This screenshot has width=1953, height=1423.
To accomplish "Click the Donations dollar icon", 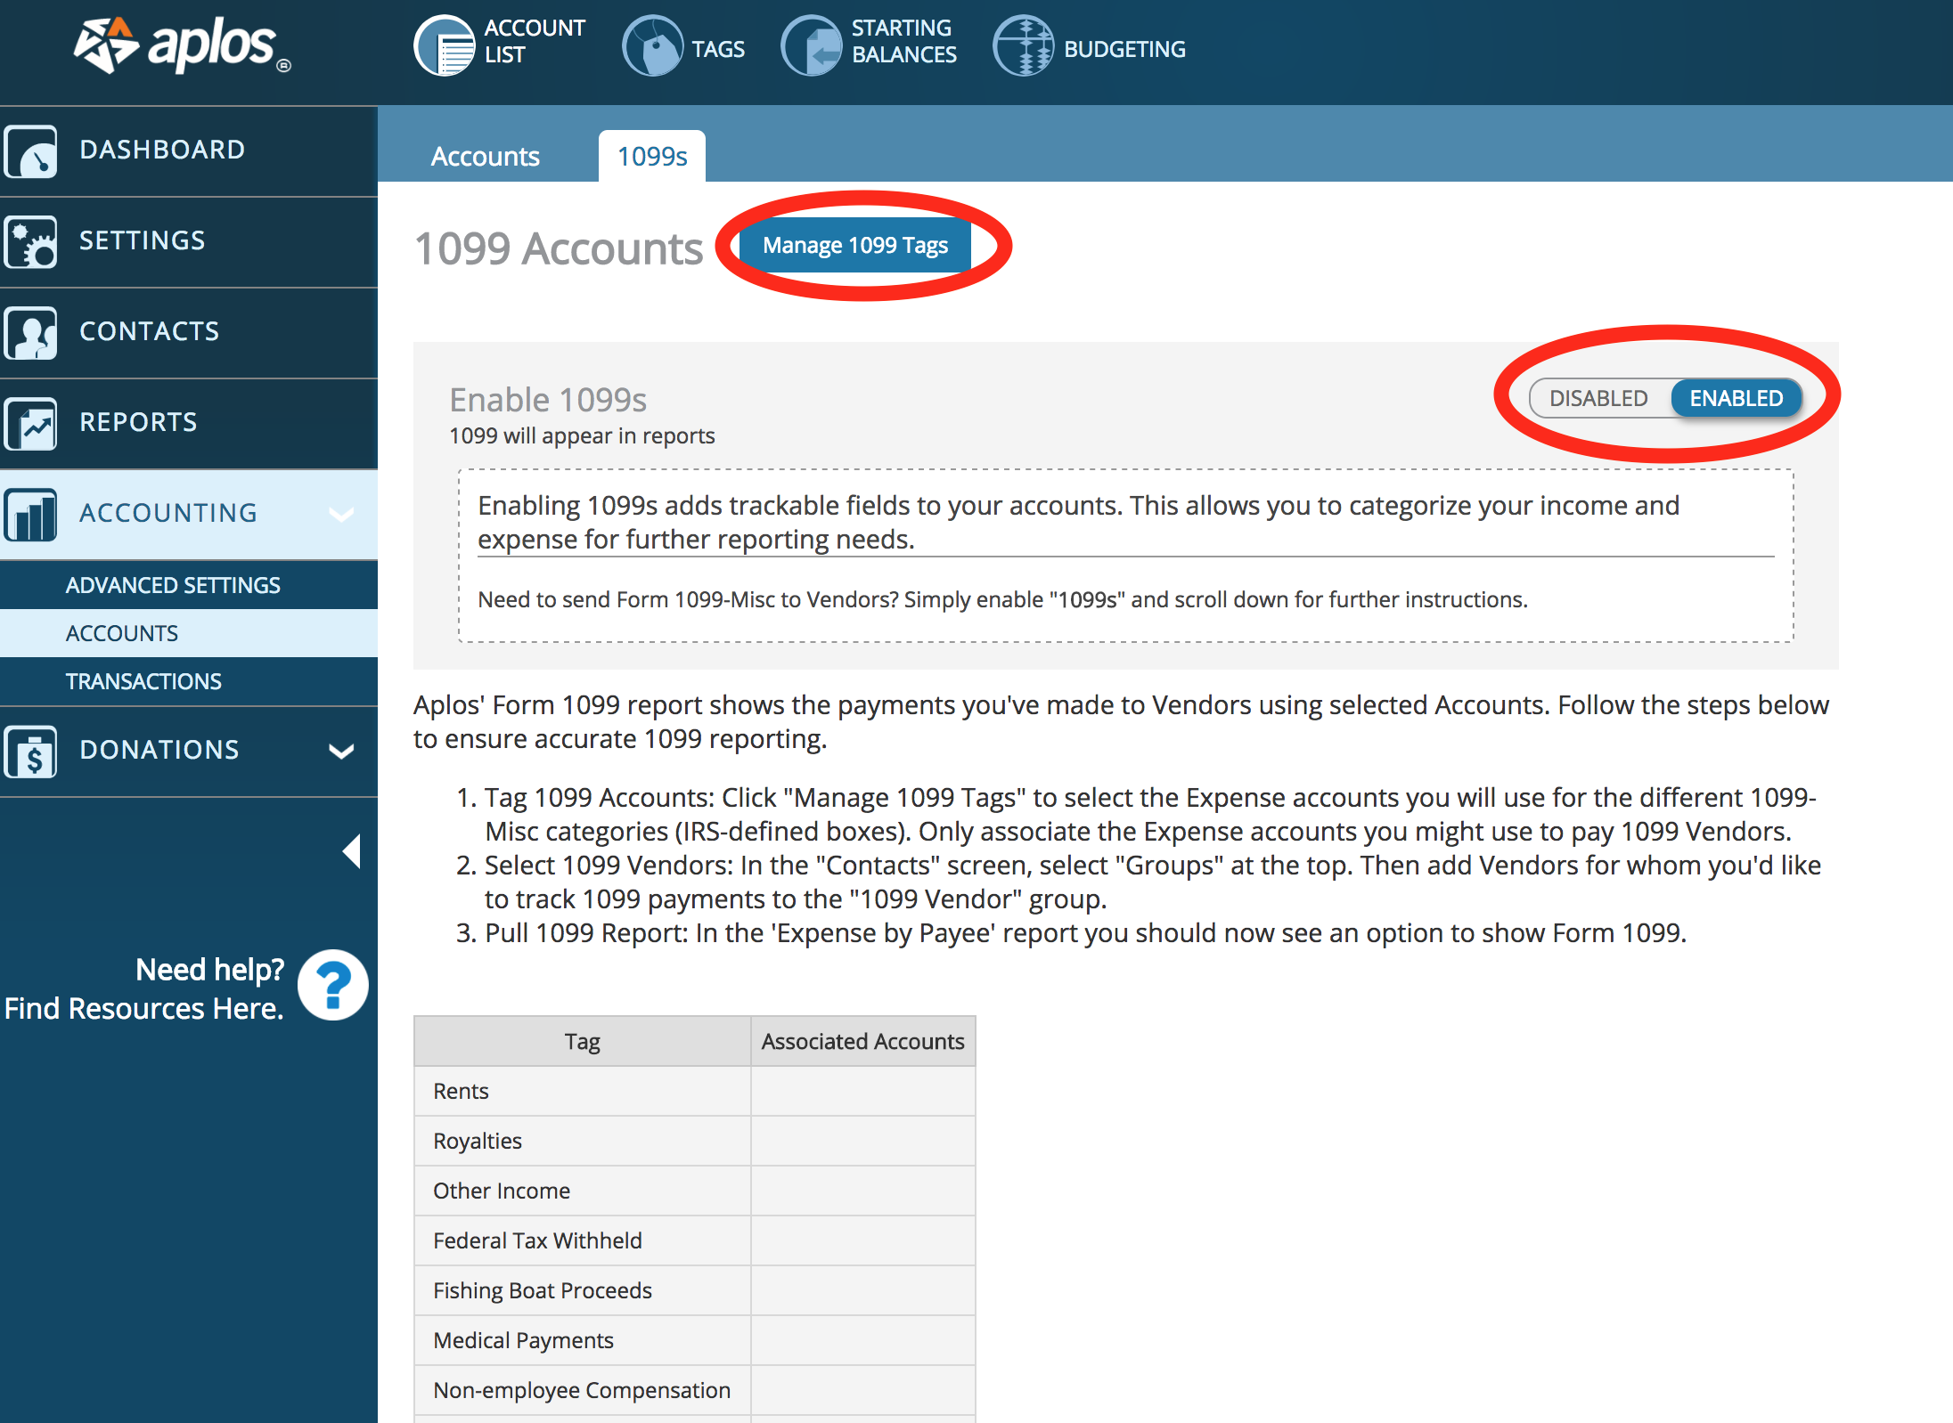I will (x=30, y=752).
